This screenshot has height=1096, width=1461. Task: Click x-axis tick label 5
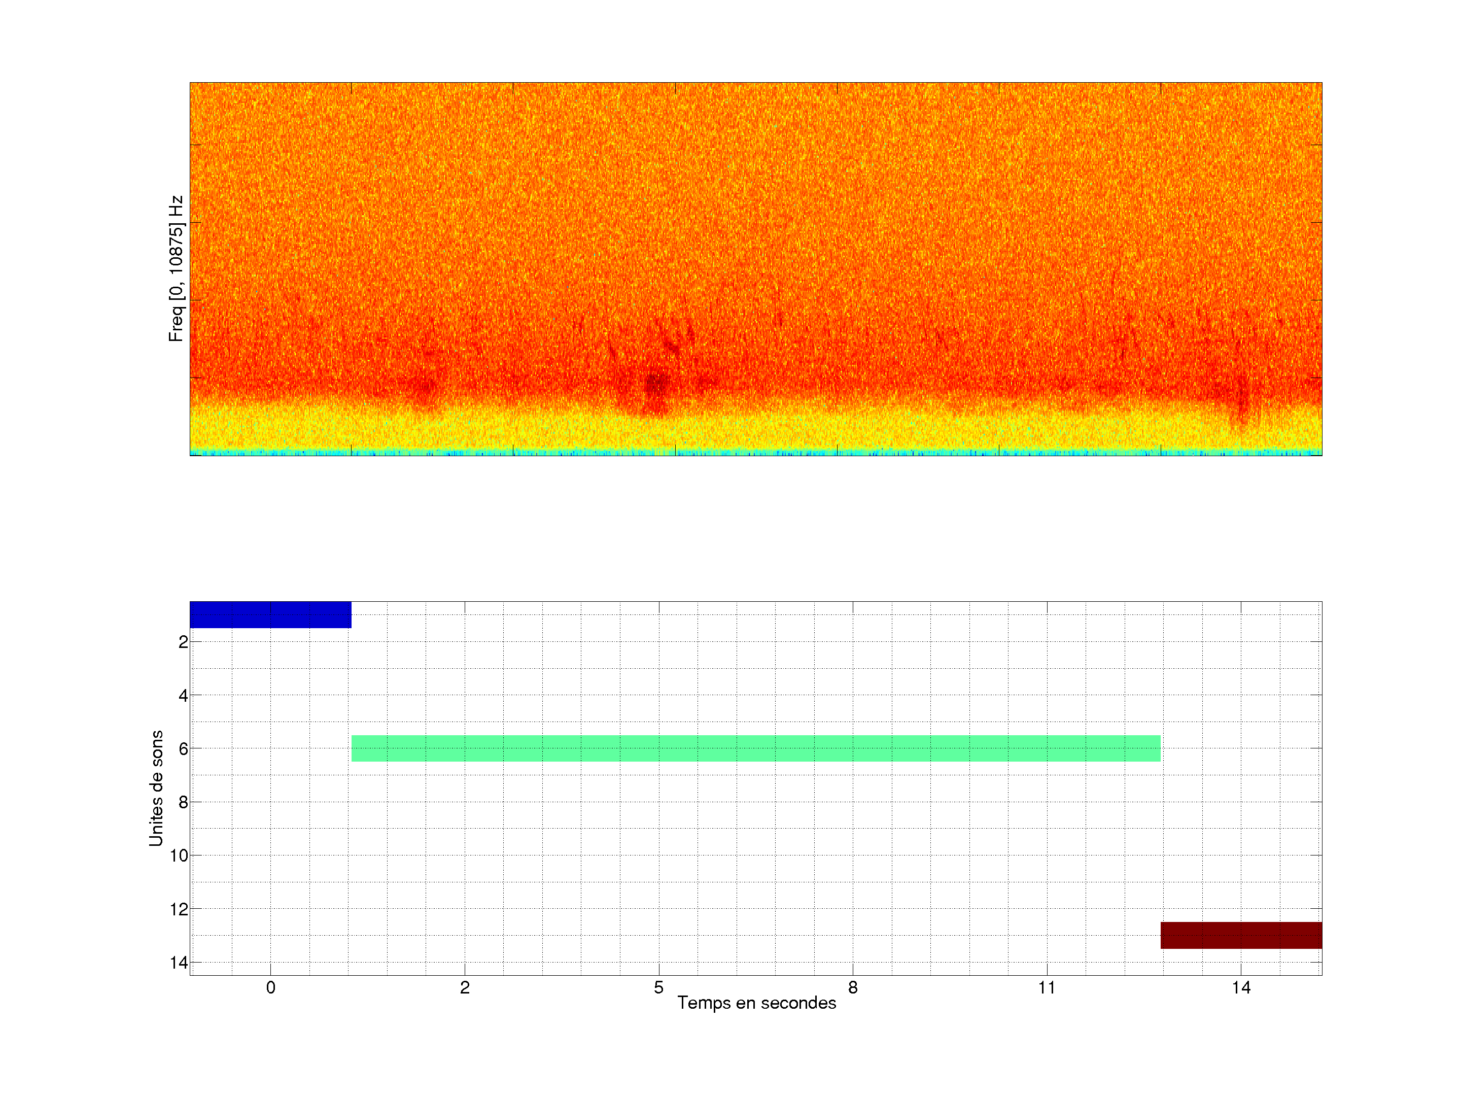tap(658, 987)
